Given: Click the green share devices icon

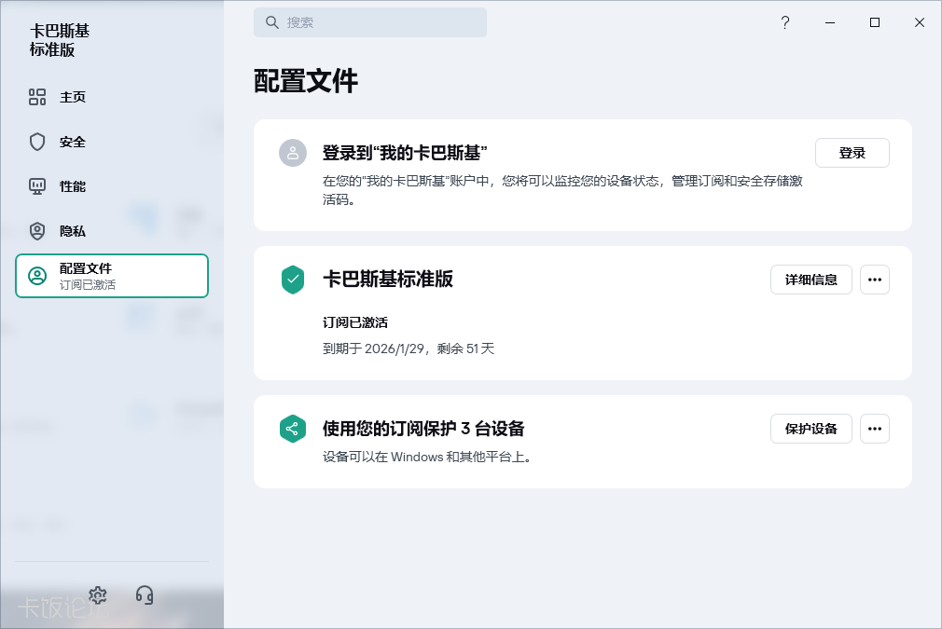Looking at the screenshot, I should [x=293, y=429].
